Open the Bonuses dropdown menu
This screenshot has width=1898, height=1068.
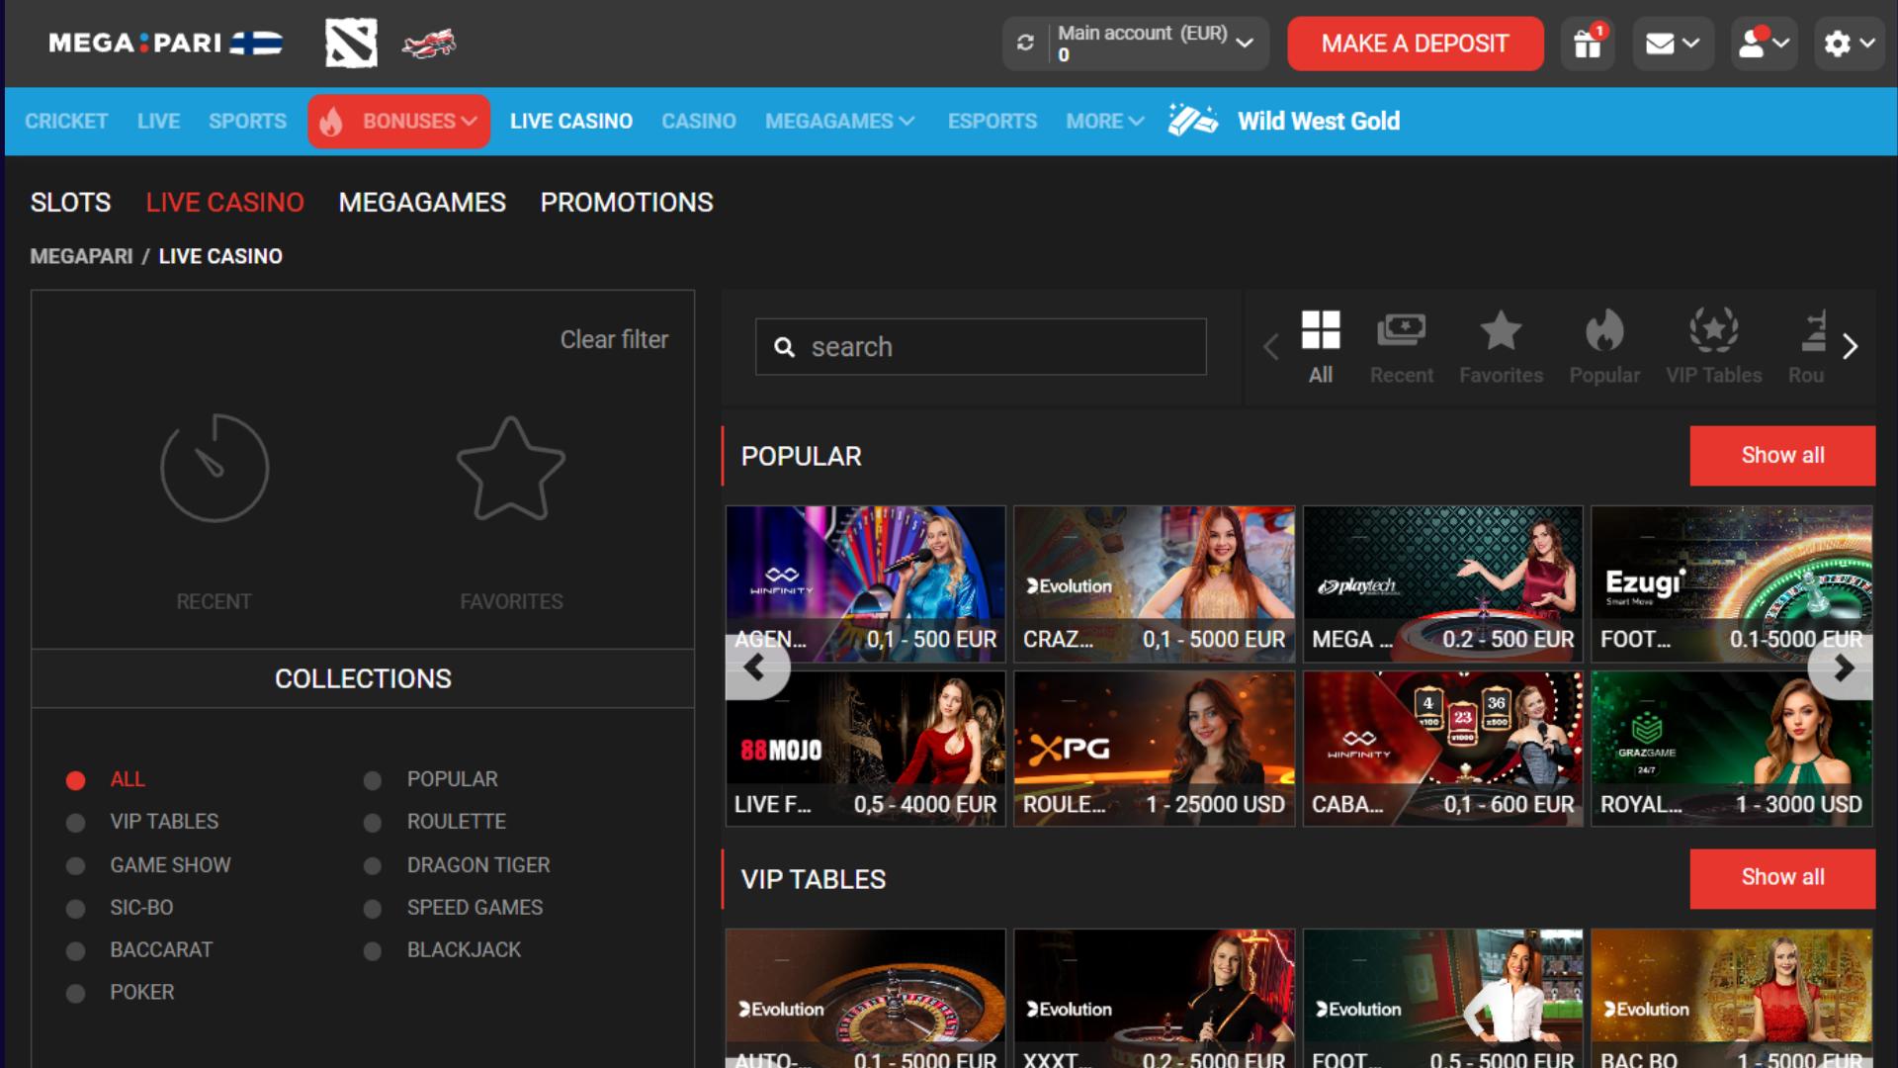[x=399, y=122]
